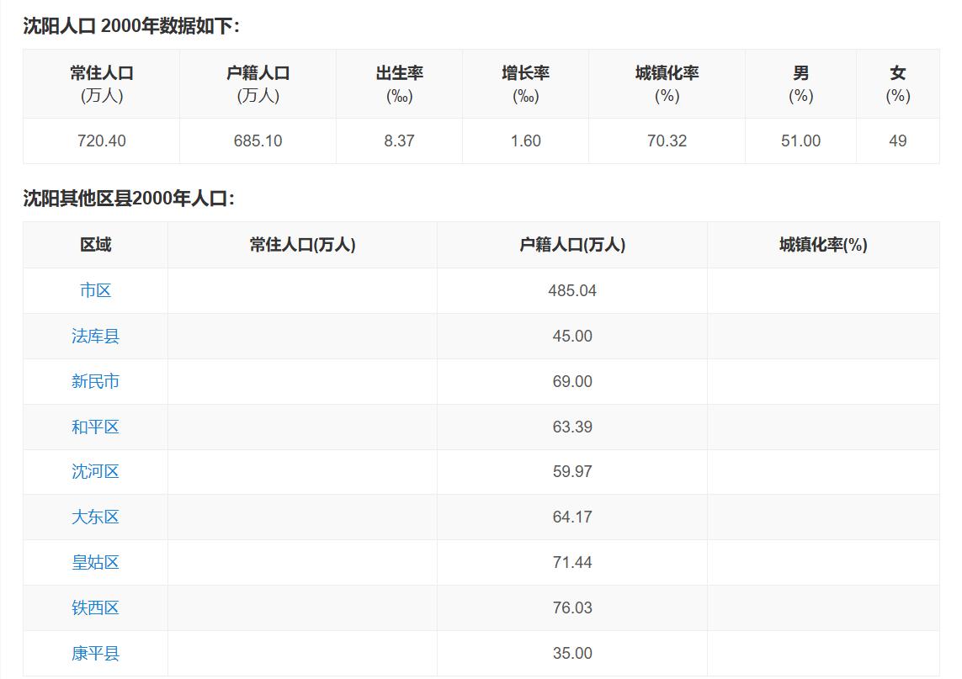962x679 pixels.
Task: Open the 皇姑区 link
Action: click(95, 562)
